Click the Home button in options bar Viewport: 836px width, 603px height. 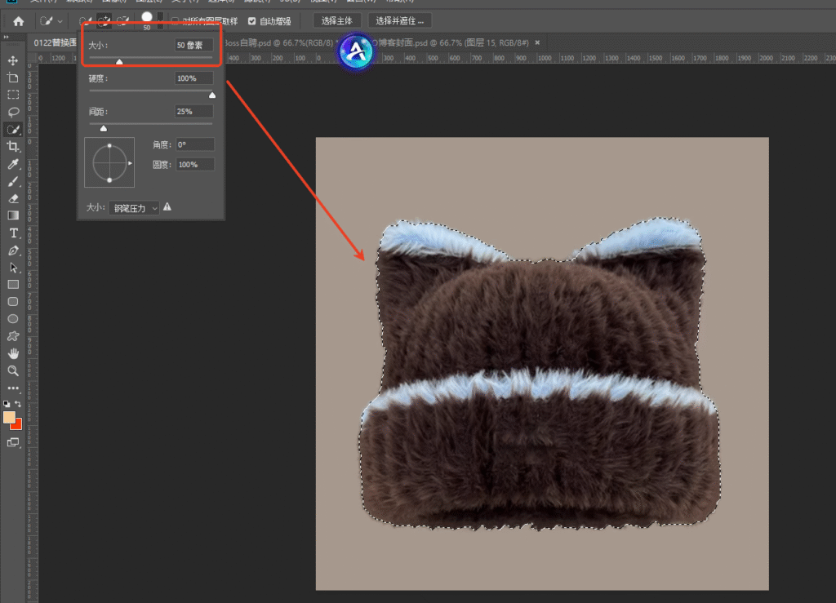click(18, 21)
